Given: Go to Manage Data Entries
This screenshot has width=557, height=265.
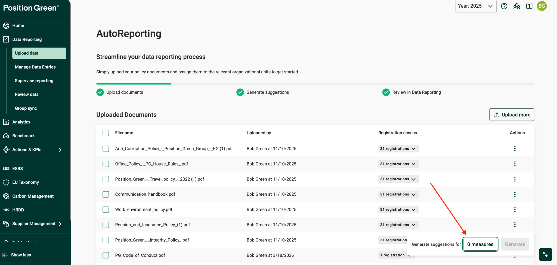Looking at the screenshot, I should click(35, 67).
